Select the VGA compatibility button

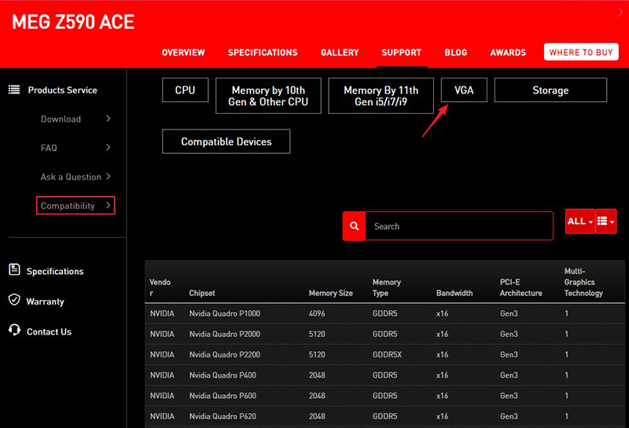pyautogui.click(x=464, y=90)
